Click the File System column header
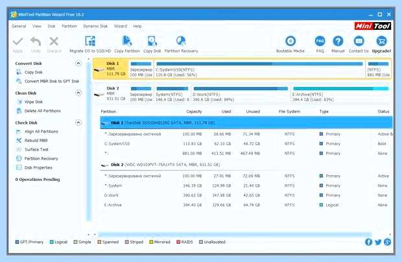The image size is (402, 262). [x=289, y=112]
